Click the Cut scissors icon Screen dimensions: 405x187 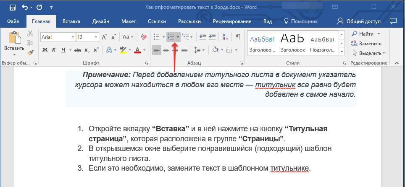coord(30,34)
